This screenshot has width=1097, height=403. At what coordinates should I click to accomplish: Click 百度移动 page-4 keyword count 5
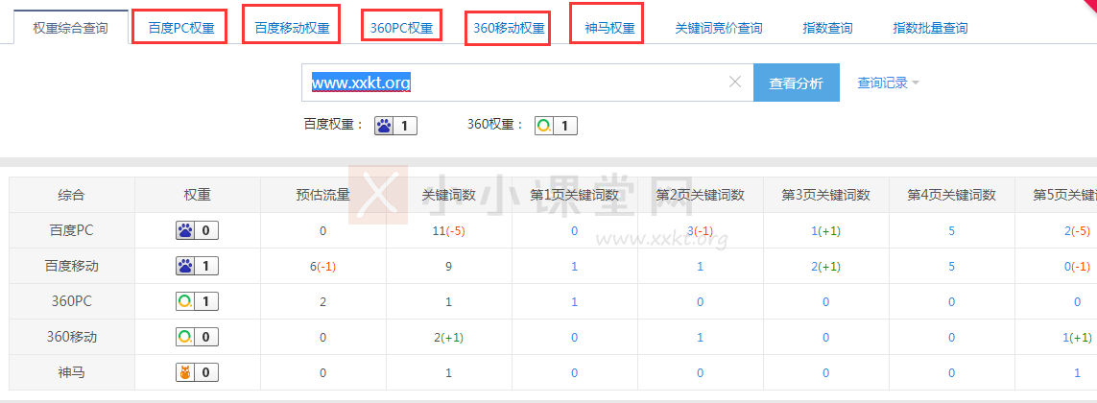[951, 267]
